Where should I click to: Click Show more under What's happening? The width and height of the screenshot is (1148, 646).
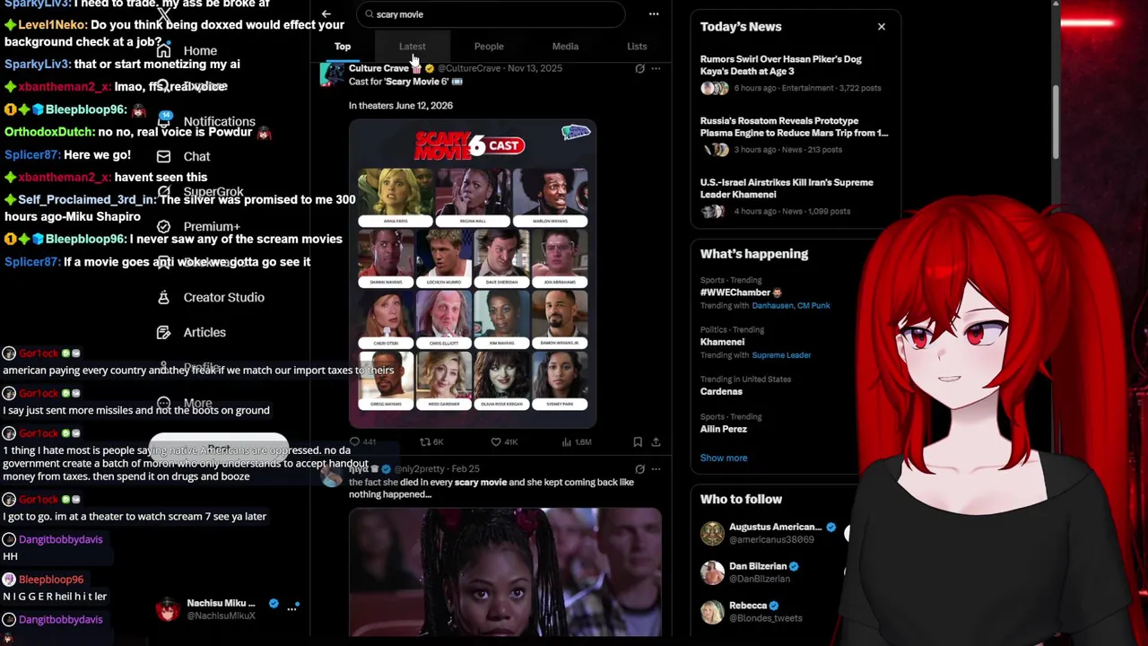pyautogui.click(x=724, y=458)
